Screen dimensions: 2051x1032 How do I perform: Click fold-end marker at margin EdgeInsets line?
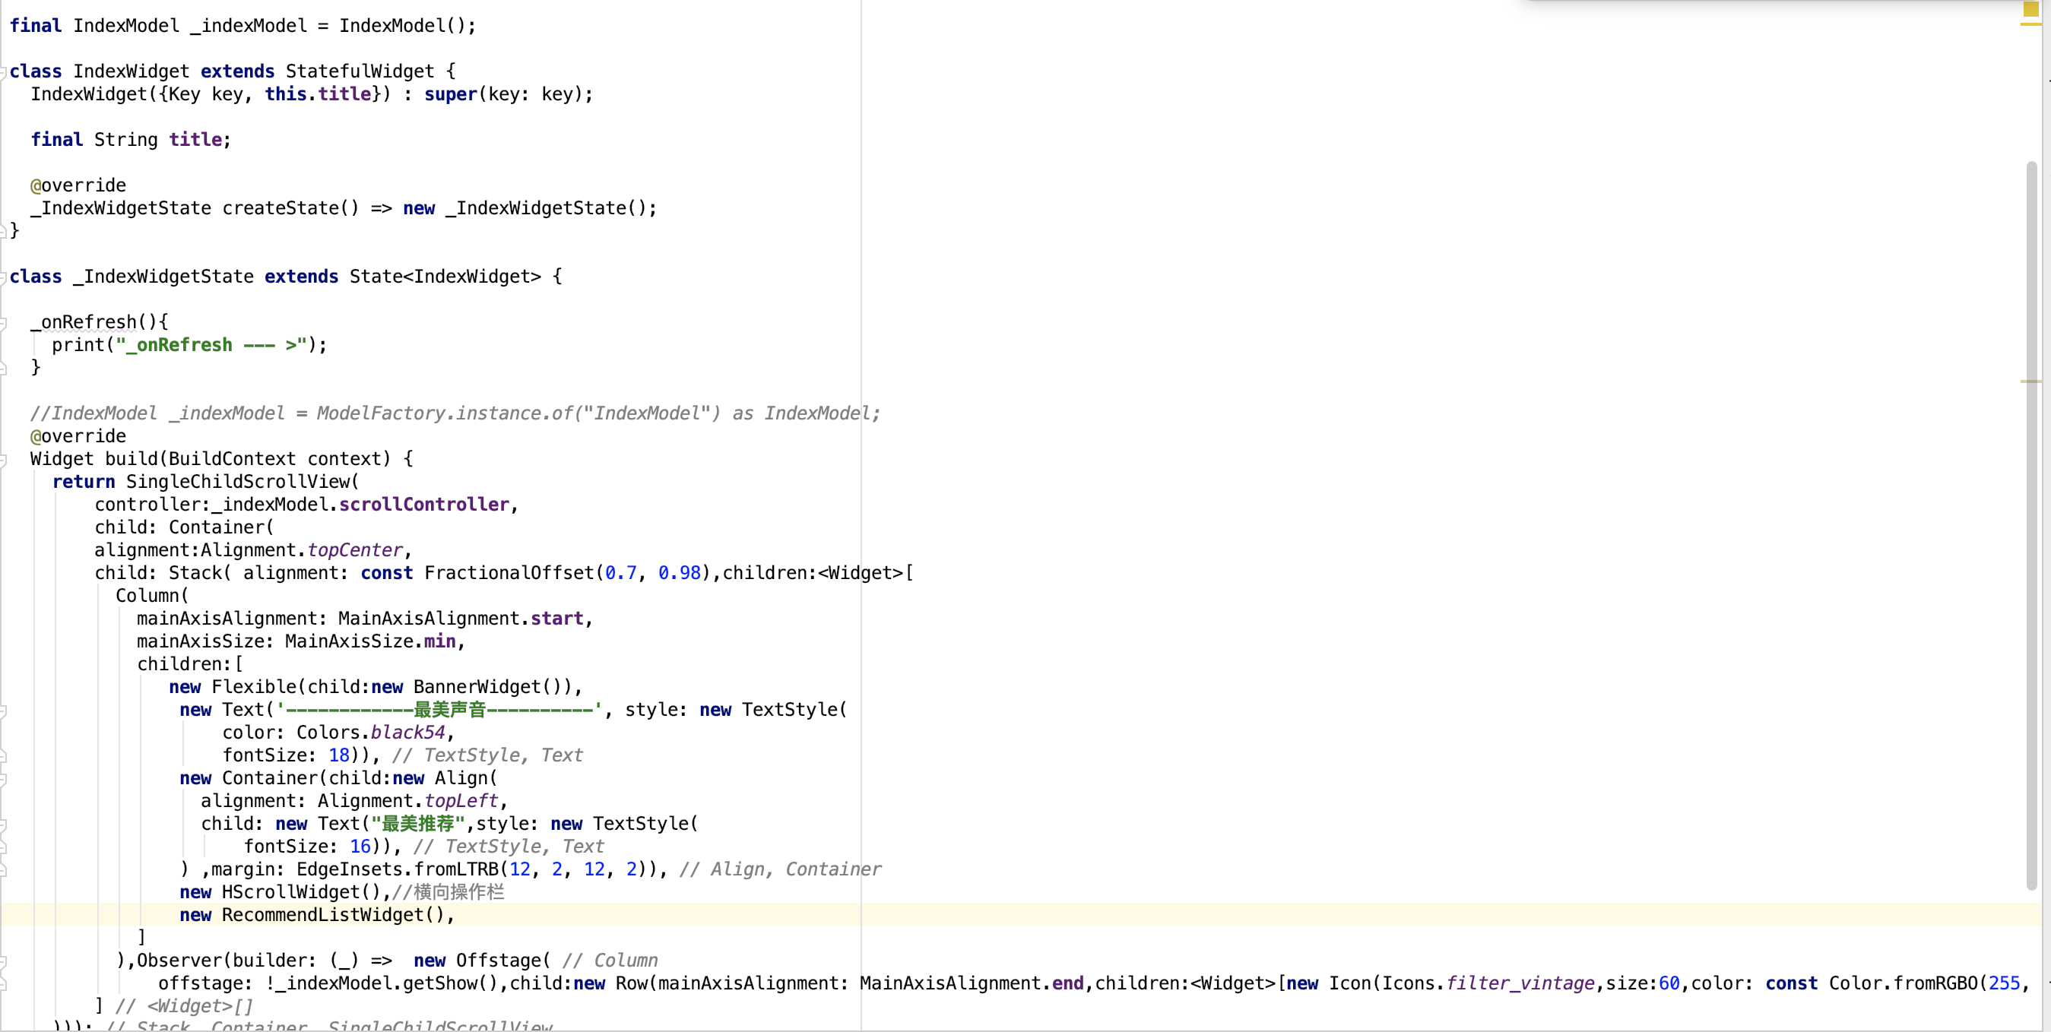(3, 869)
